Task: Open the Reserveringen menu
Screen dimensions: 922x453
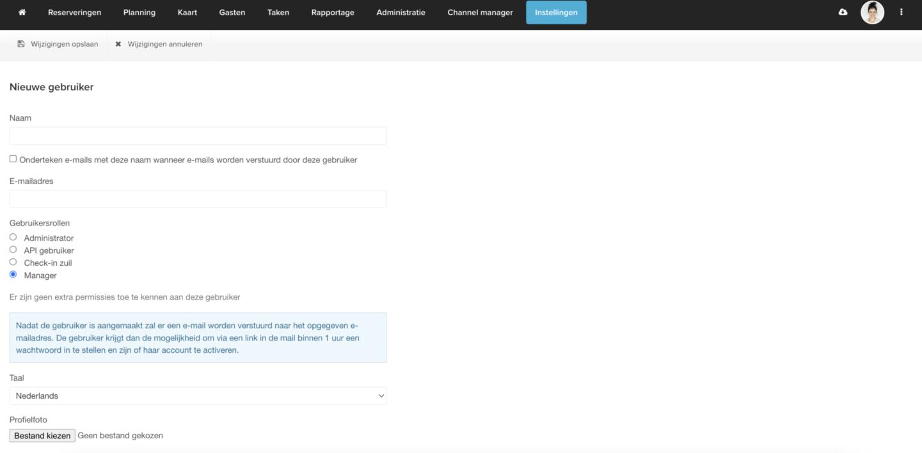Action: coord(74,12)
